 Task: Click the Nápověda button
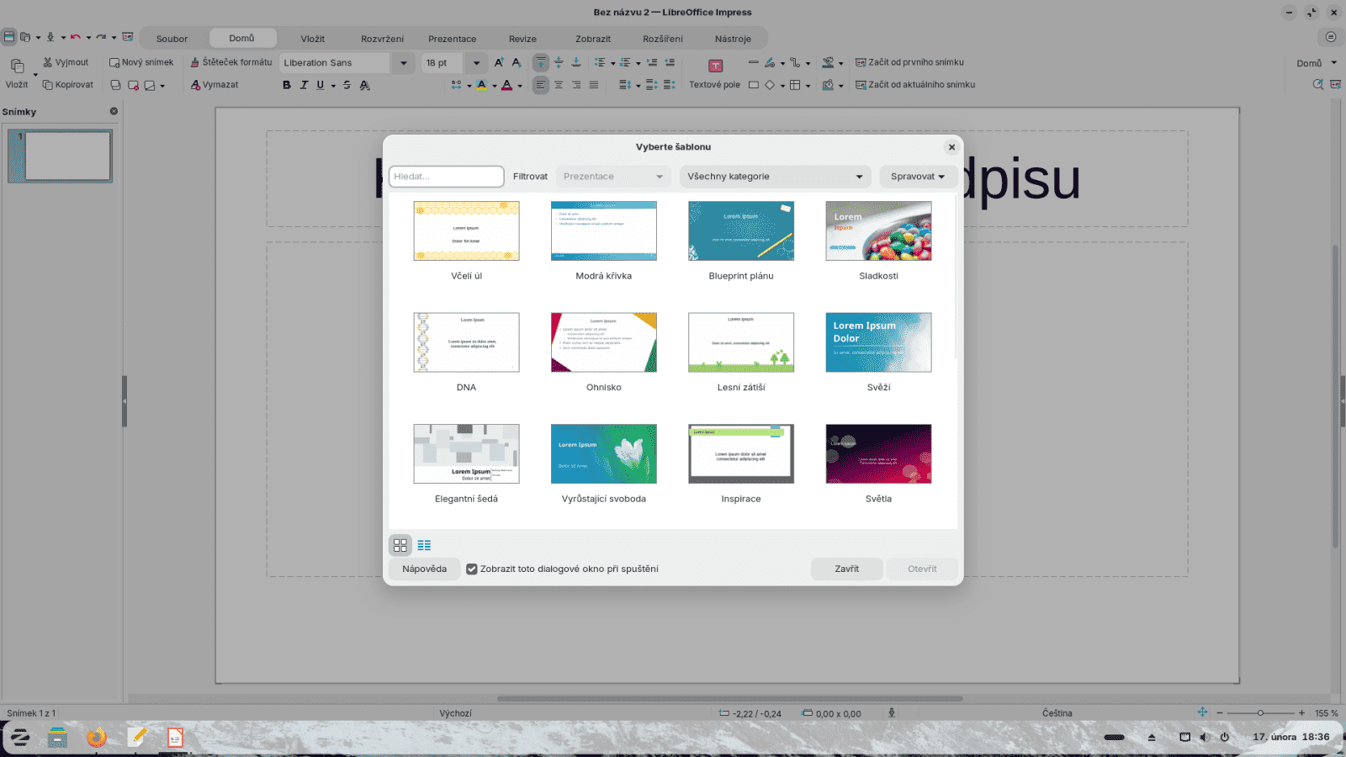click(424, 569)
